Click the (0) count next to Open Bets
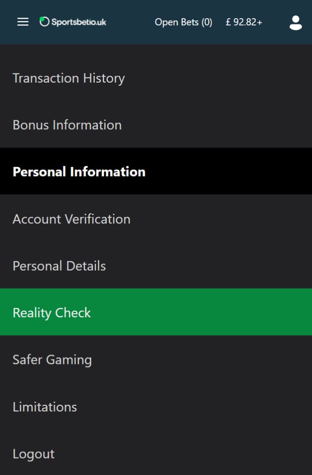312x475 pixels. tap(207, 22)
